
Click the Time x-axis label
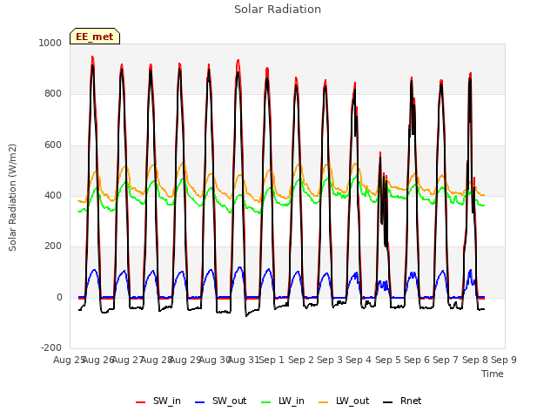493,374
